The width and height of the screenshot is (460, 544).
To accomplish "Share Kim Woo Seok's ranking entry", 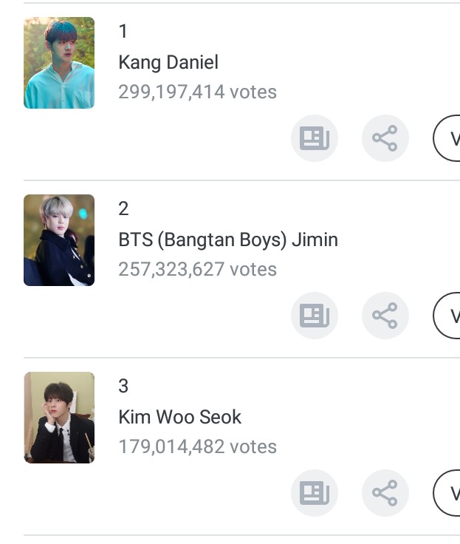I will point(385,493).
